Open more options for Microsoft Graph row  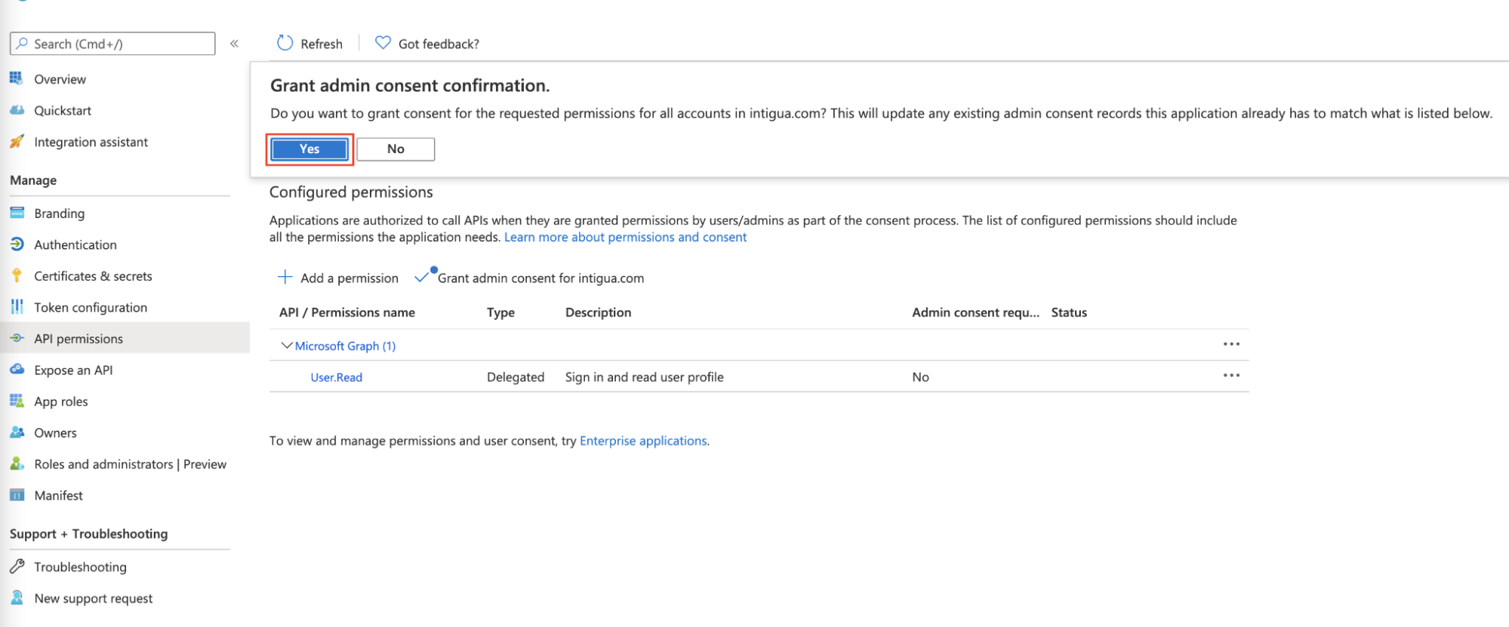1231,344
